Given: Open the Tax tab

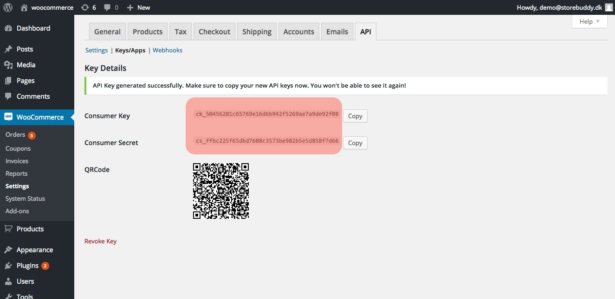Looking at the screenshot, I should pyautogui.click(x=181, y=32).
